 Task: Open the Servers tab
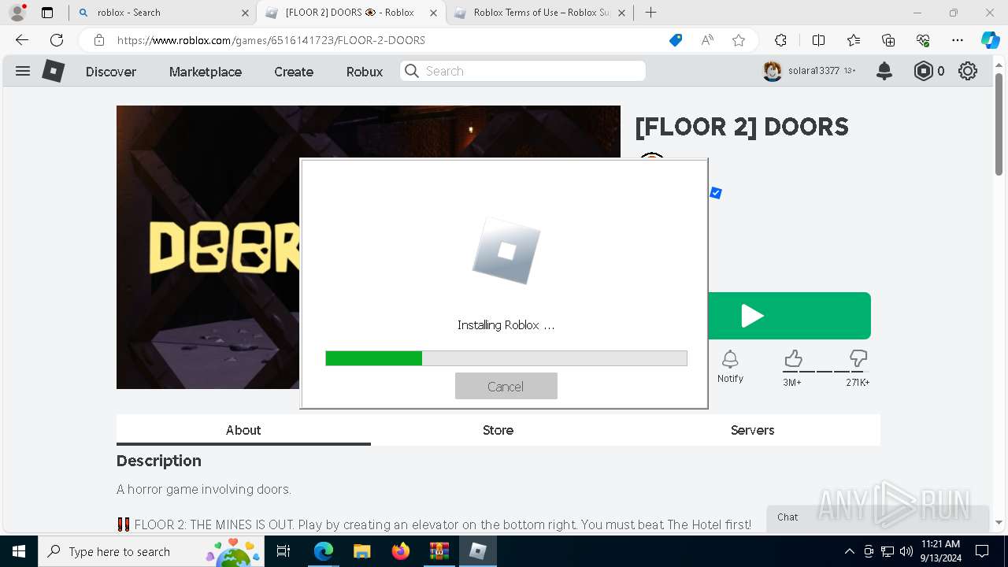pos(752,430)
